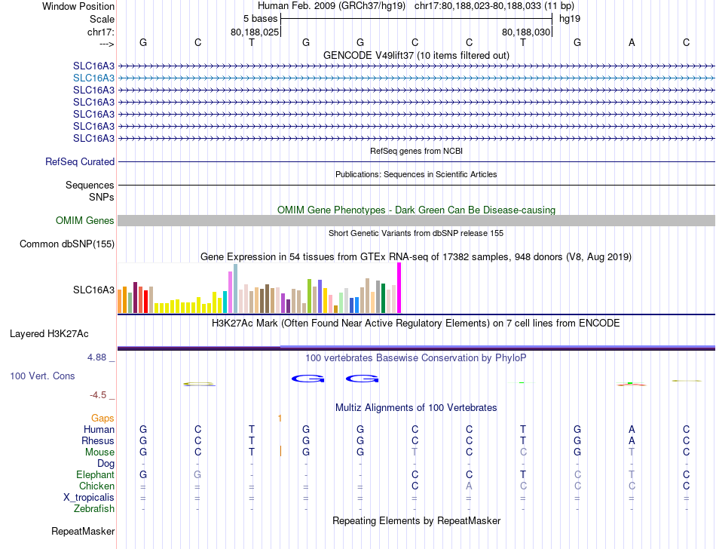
Task: Open Short Genetic Variants from dbSNP release 155 title
Action: 416,233
